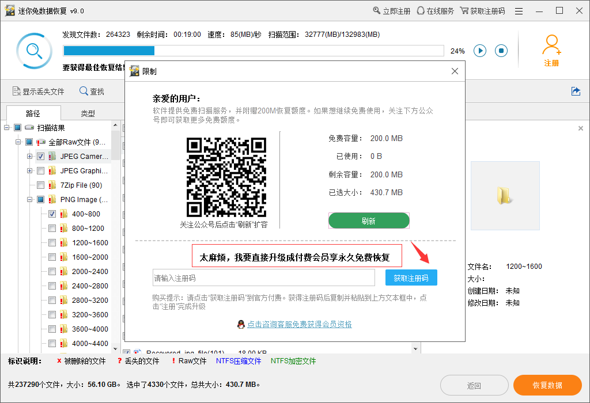This screenshot has height=403, width=590.
Task: Click the blue 获取注册码 button
Action: tap(411, 278)
